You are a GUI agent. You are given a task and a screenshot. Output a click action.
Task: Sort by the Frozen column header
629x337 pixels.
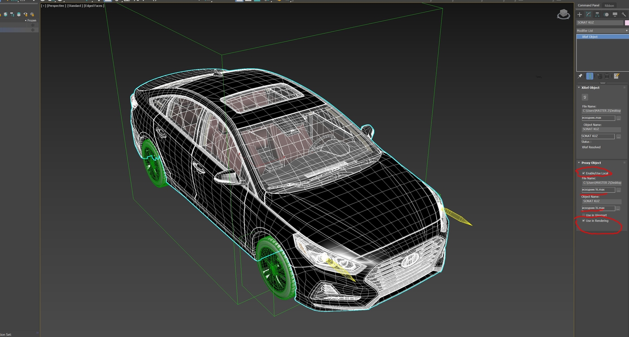31,21
